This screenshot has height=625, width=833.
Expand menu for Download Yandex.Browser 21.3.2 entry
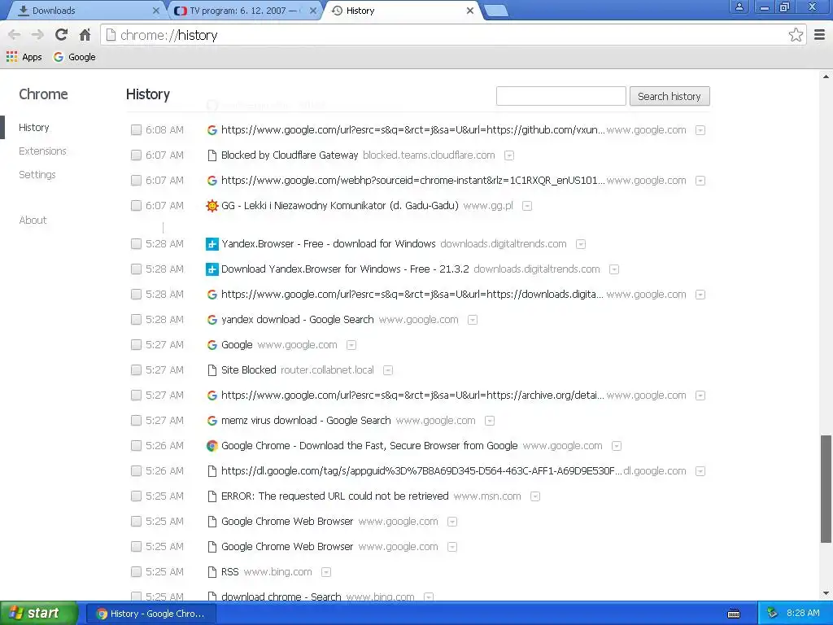click(x=614, y=269)
